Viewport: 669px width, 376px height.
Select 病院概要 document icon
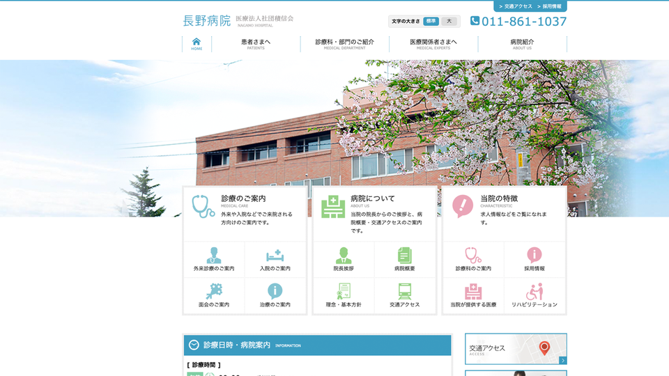tap(405, 256)
